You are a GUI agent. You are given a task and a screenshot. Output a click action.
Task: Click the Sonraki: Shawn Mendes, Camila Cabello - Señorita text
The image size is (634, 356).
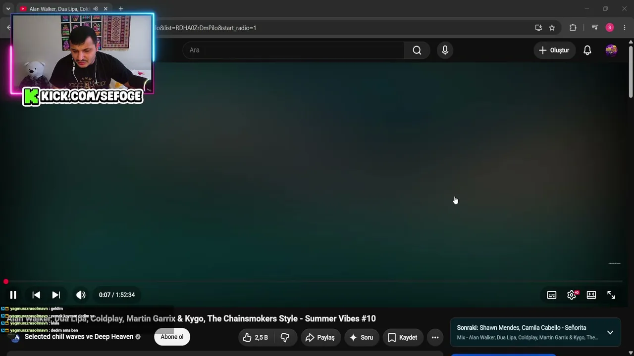click(x=522, y=328)
